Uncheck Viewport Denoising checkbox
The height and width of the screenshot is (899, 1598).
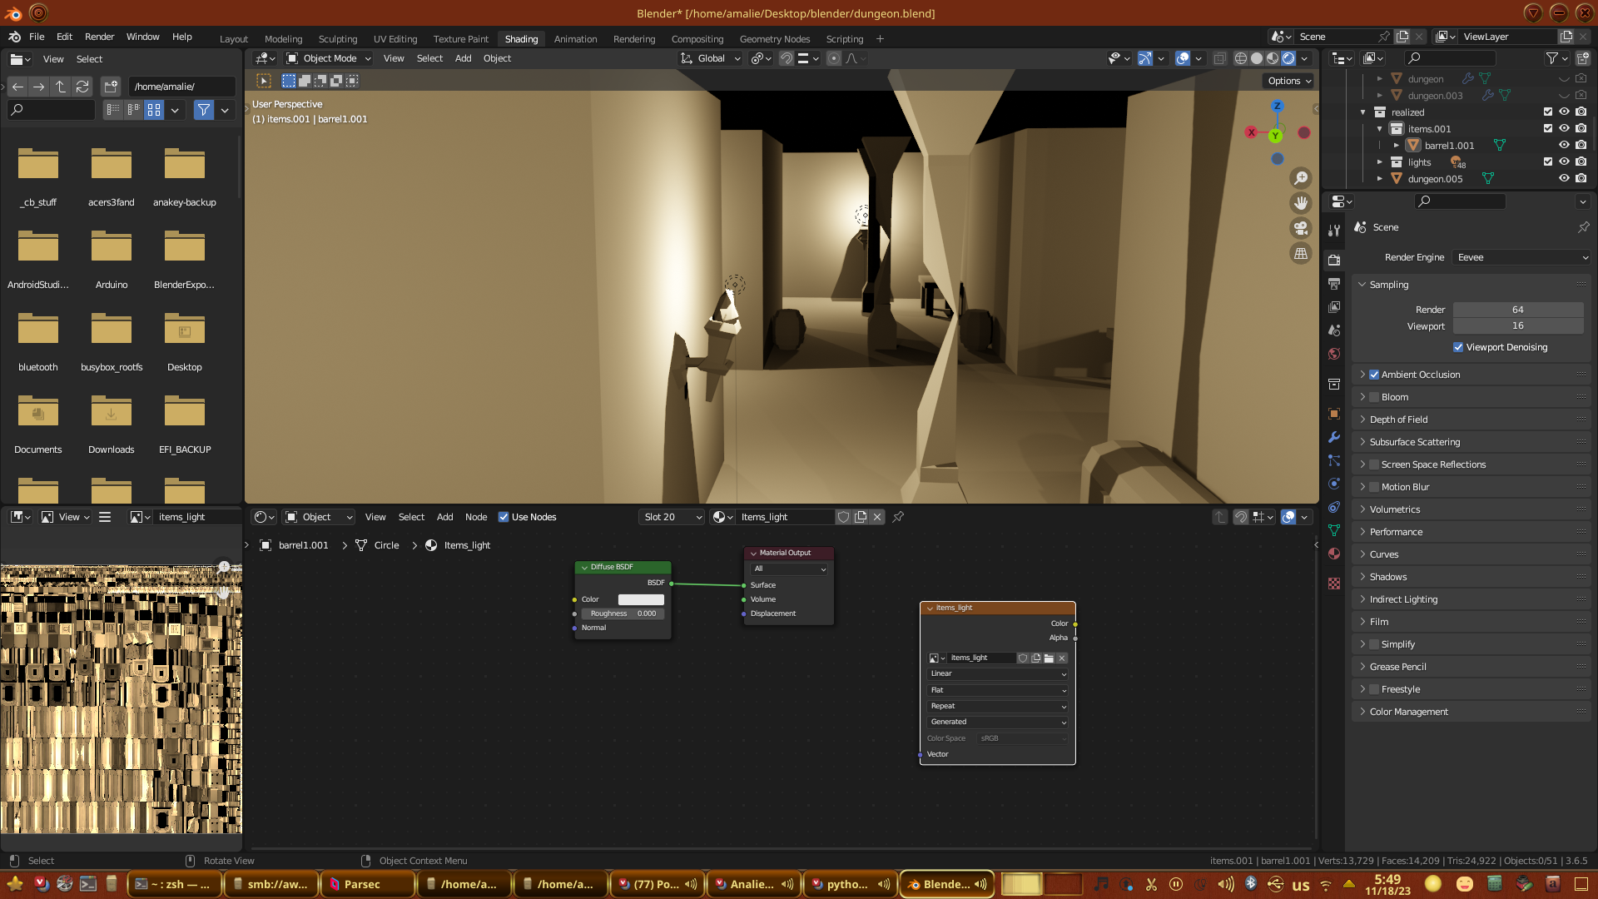tap(1458, 347)
